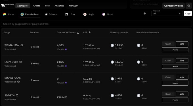Click Claim for the sdCAKE-CAKE gauge

(168, 77)
